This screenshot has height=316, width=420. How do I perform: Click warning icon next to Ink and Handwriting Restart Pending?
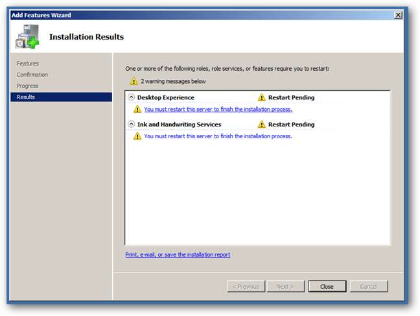pos(261,125)
